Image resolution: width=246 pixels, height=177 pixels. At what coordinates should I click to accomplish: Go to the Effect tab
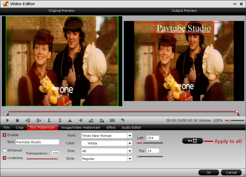tap(111, 127)
